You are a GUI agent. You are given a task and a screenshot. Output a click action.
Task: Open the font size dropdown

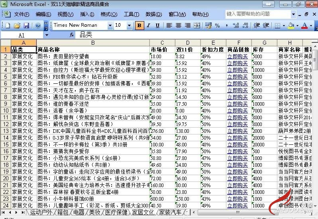coord(129,26)
